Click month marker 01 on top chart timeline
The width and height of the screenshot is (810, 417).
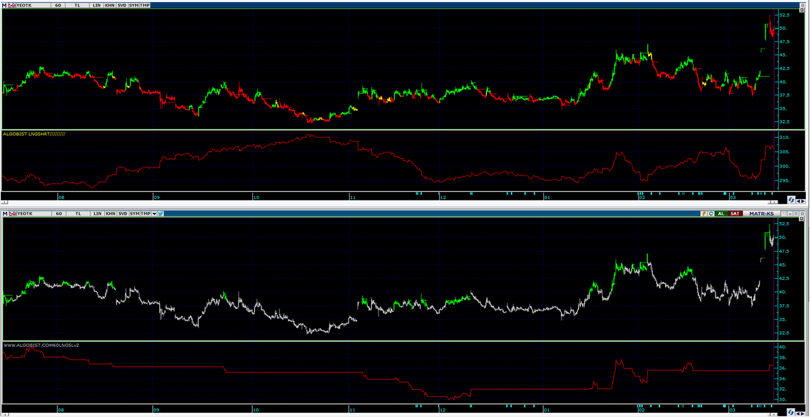(547, 197)
